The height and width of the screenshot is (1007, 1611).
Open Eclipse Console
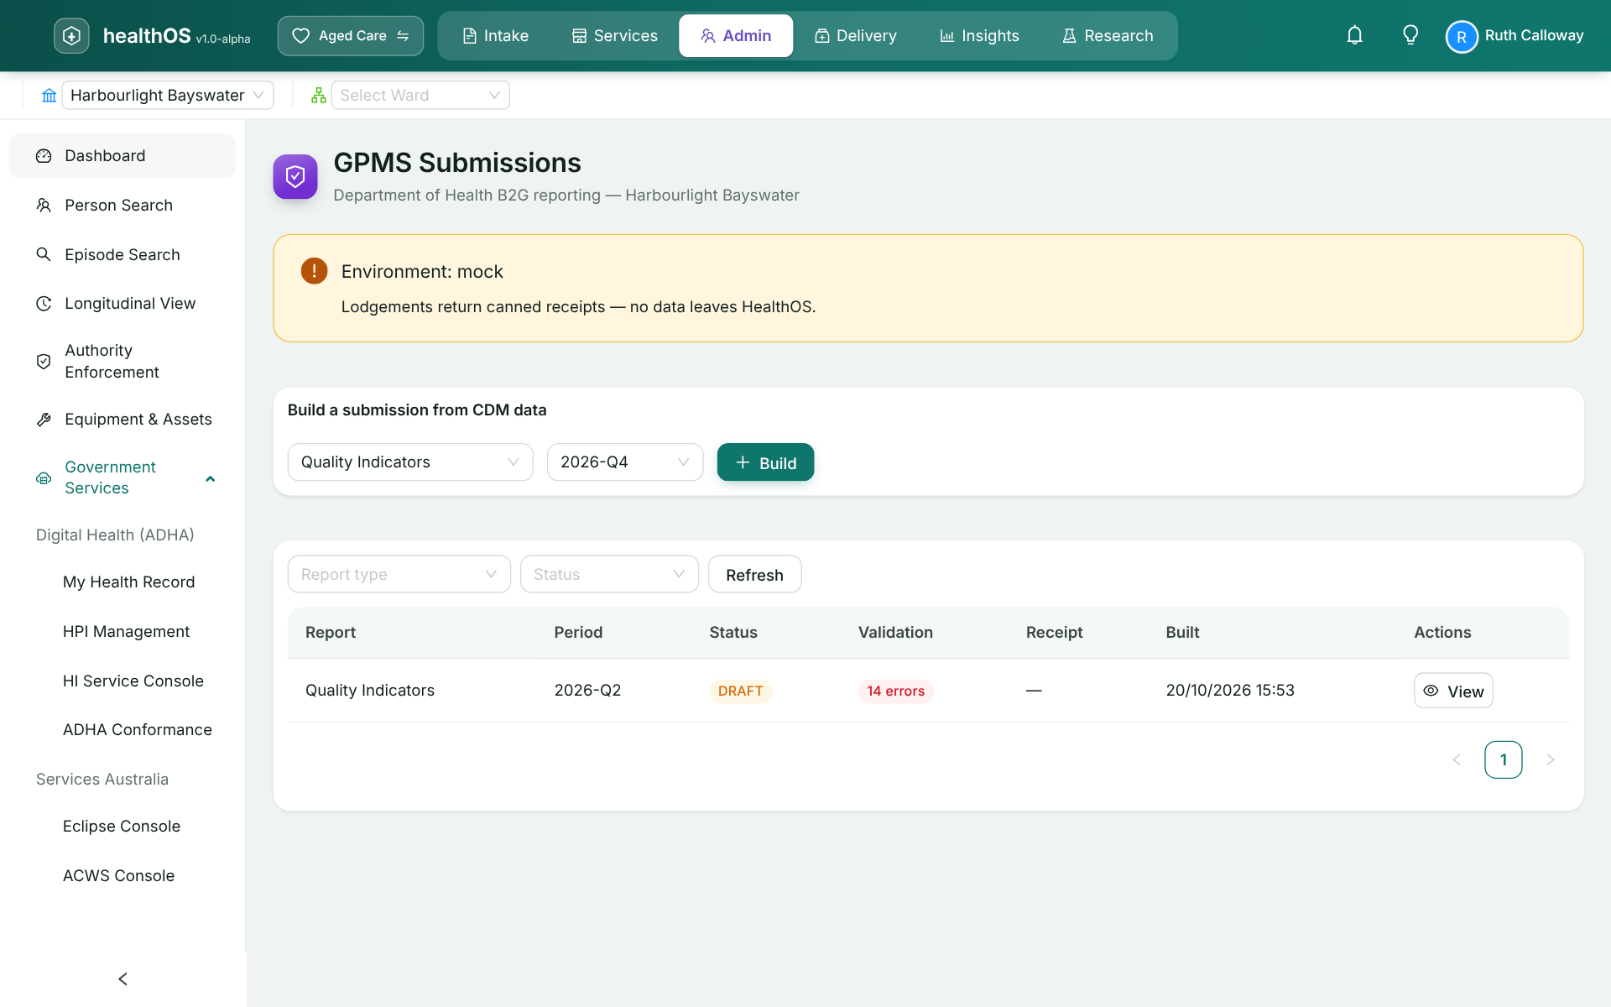point(122,827)
